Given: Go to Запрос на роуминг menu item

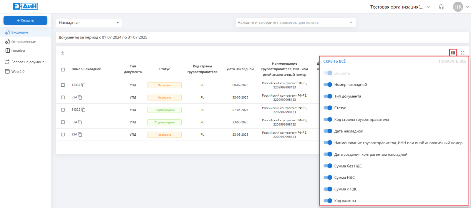Looking at the screenshot, I should point(27,62).
